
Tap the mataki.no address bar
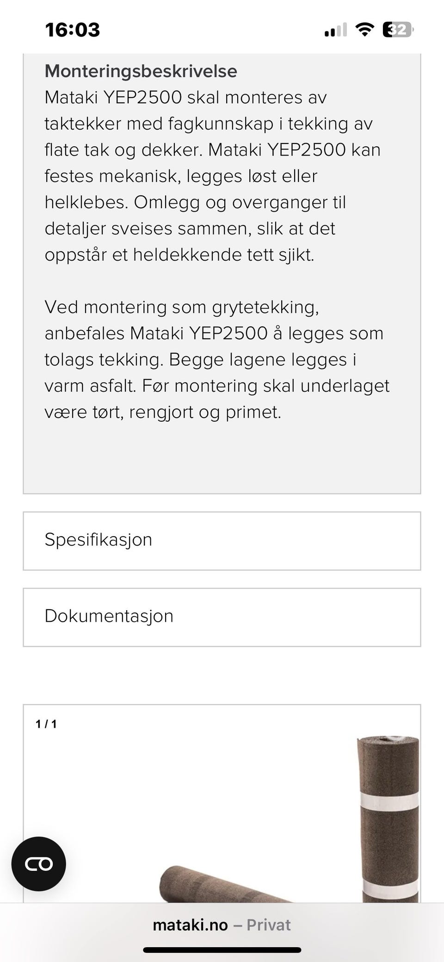pyautogui.click(x=191, y=925)
